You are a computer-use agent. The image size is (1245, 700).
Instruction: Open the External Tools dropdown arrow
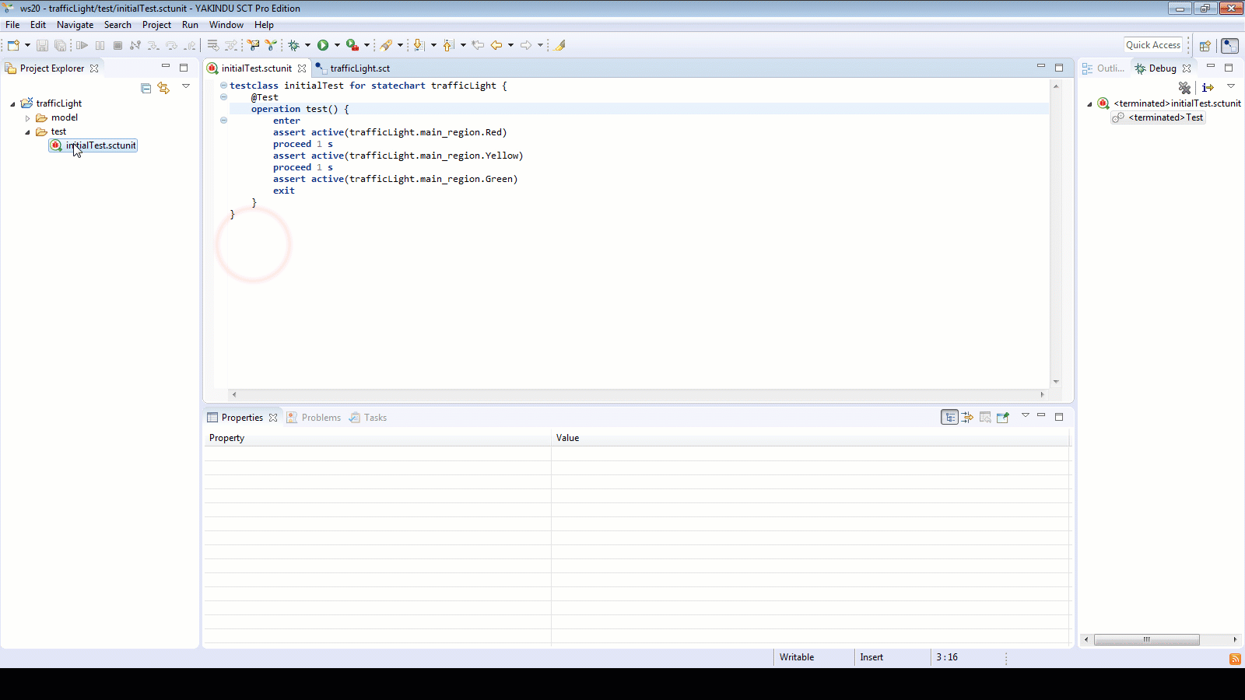[366, 45]
